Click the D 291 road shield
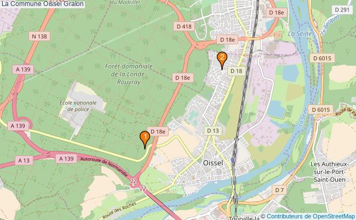 pos(342,10)
